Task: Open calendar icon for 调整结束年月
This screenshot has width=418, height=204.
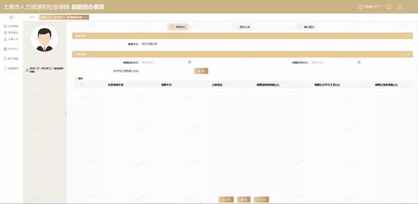Action: coord(359,62)
